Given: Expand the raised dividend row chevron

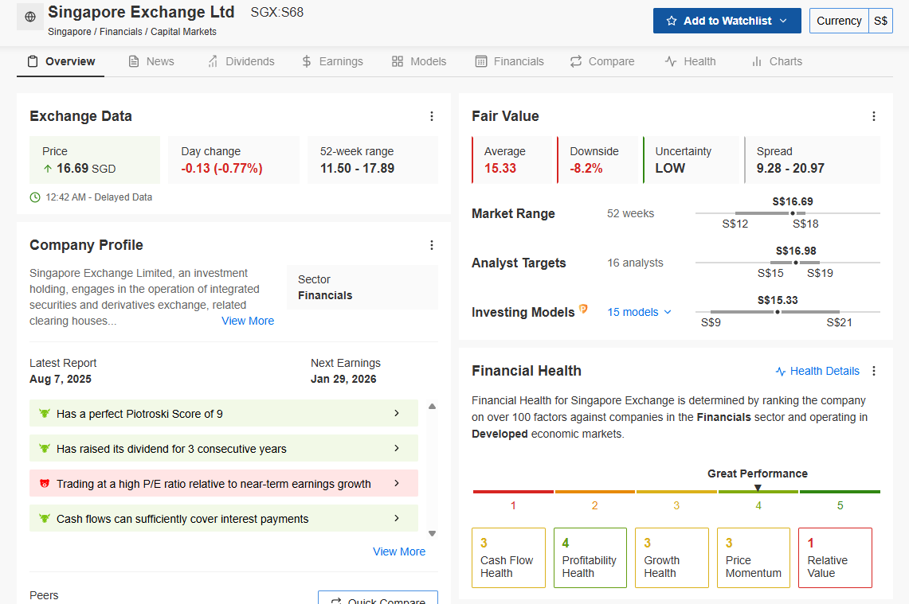Looking at the screenshot, I should (x=397, y=448).
